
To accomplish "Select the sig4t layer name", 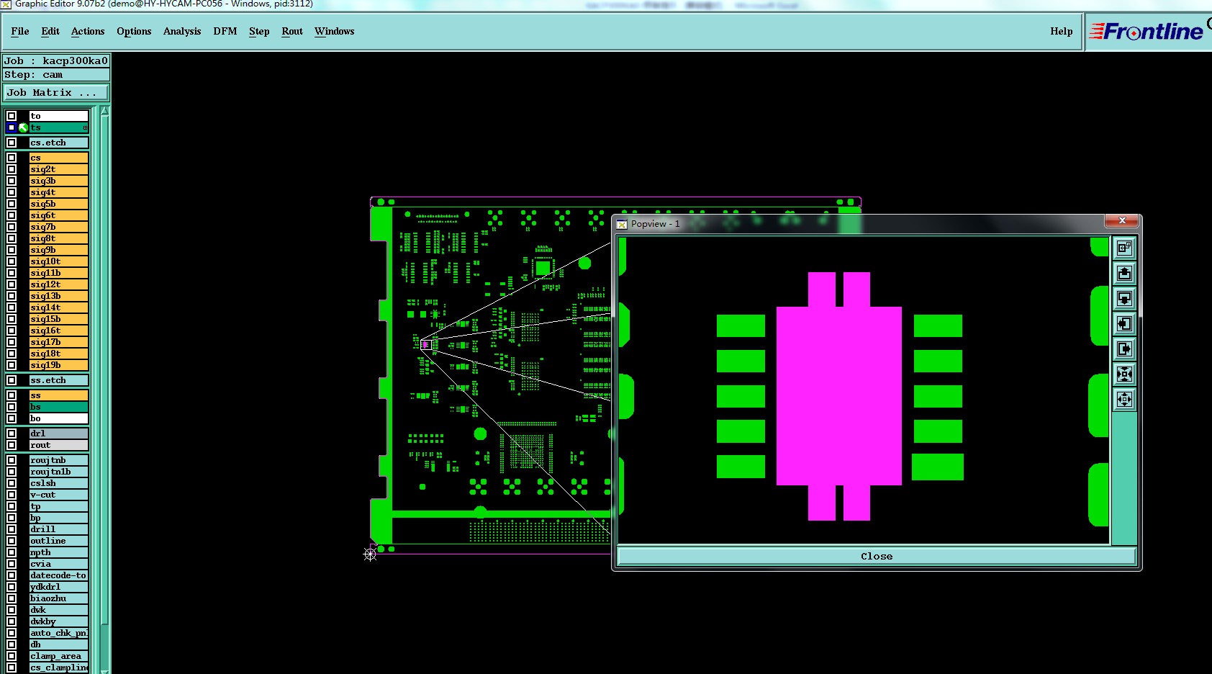I will click(x=58, y=192).
